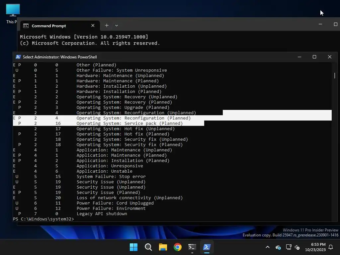Viewport: 340px width, 255px height.
Task: Switch to Terminal taskbar icon
Action: pyautogui.click(x=192, y=247)
